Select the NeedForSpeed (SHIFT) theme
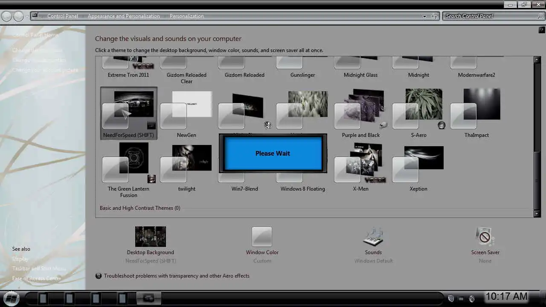The height and width of the screenshot is (307, 546). point(129,113)
